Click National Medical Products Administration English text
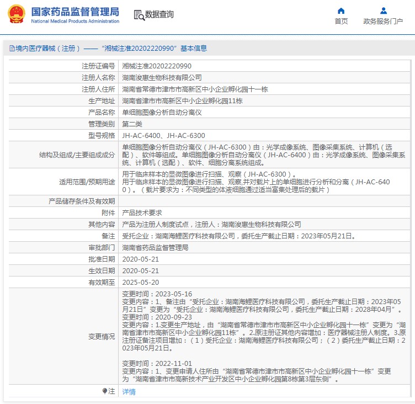Image resolution: width=415 pixels, height=404 pixels. [x=75, y=22]
